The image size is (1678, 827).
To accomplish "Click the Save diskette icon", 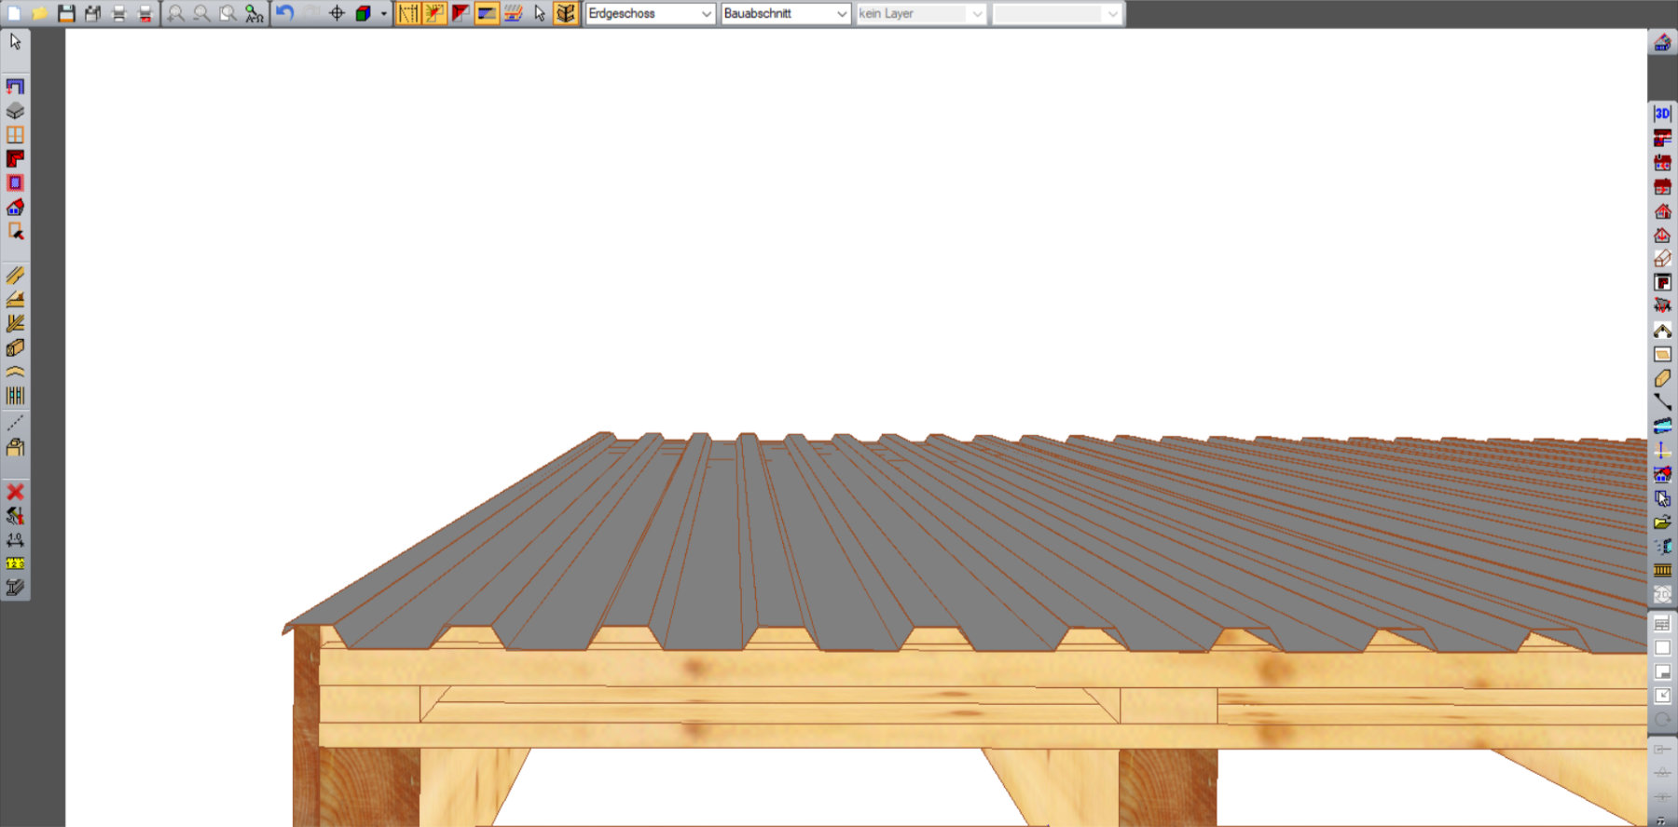I will tap(66, 13).
